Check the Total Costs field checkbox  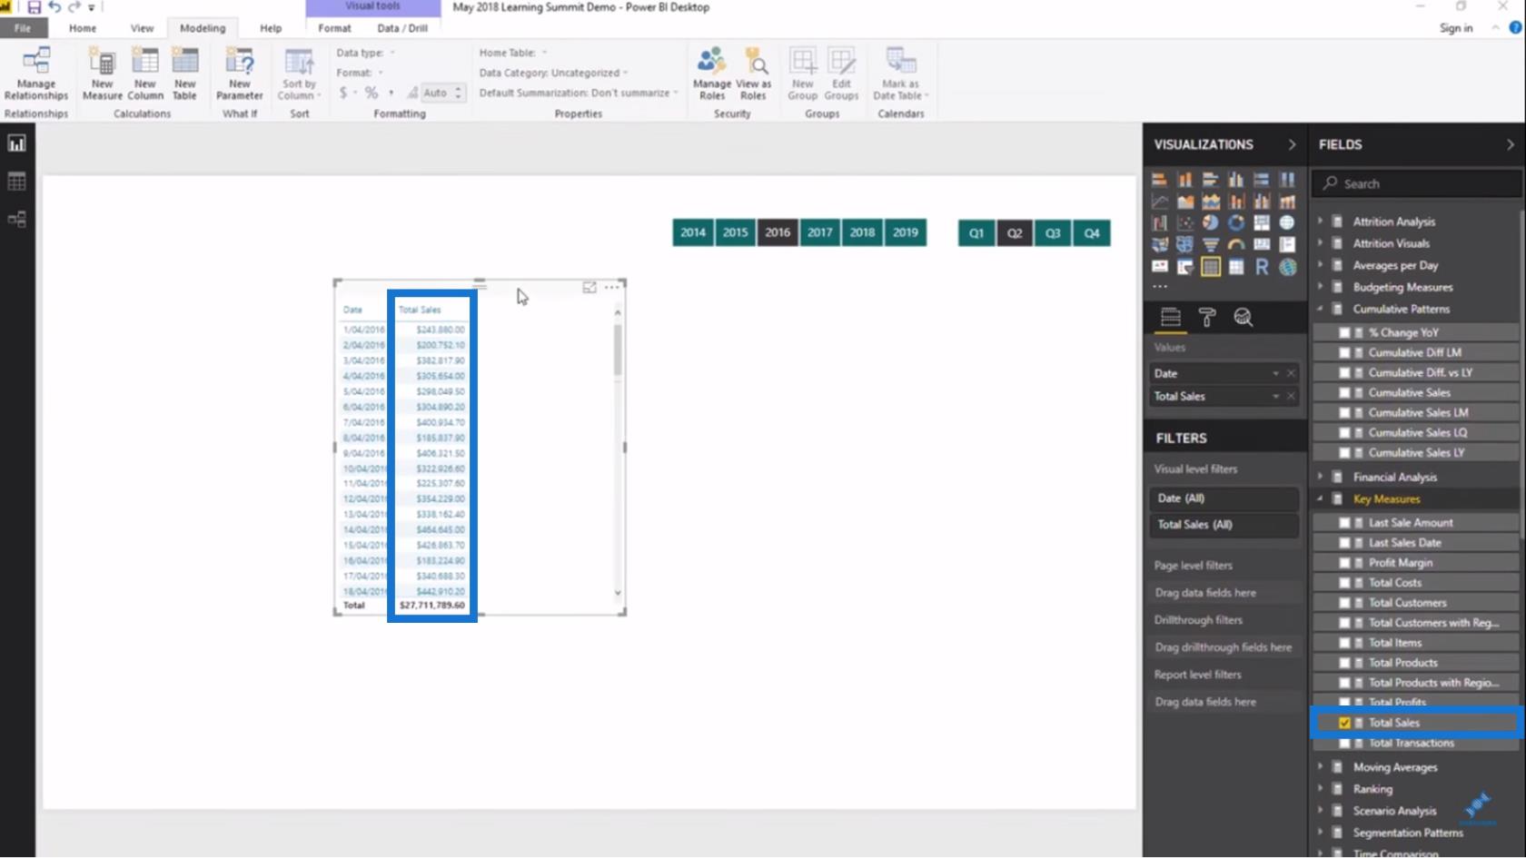coord(1344,583)
